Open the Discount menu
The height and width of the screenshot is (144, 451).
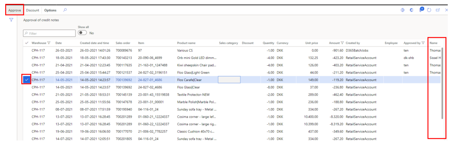32,10
